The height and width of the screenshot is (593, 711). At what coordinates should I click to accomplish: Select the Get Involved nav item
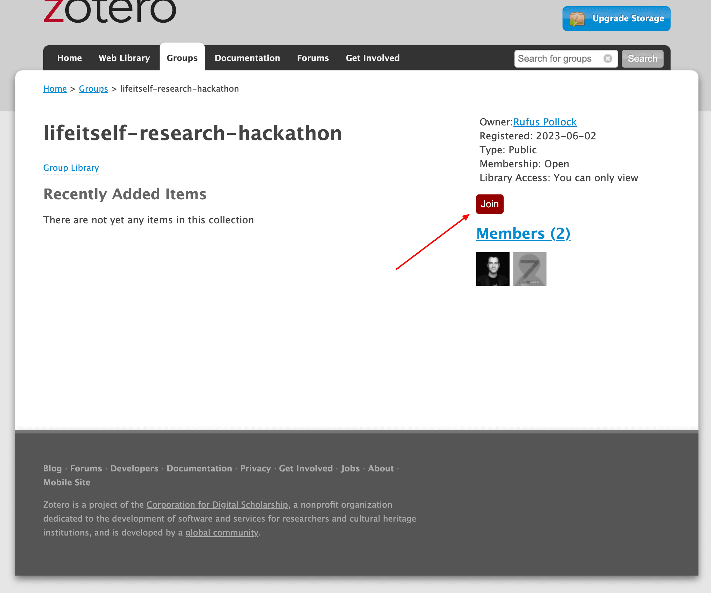pyautogui.click(x=373, y=58)
